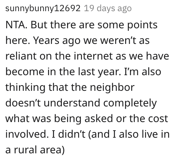
Task: Click the word "reliant" in comment text
Action: (x=21, y=56)
